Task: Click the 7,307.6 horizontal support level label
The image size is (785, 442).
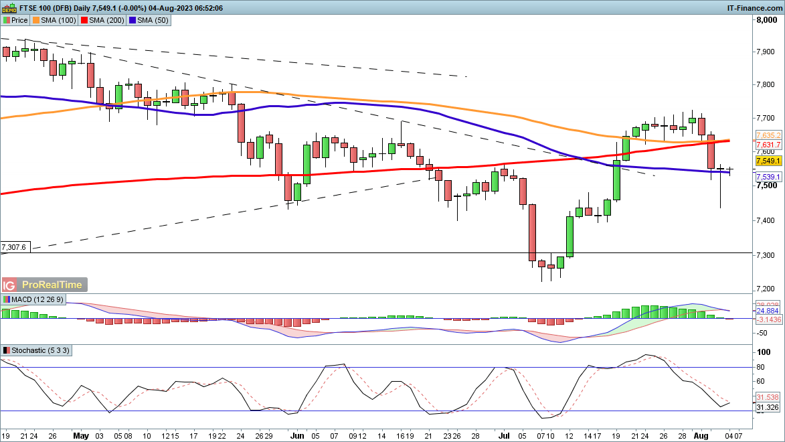Action: pos(14,247)
